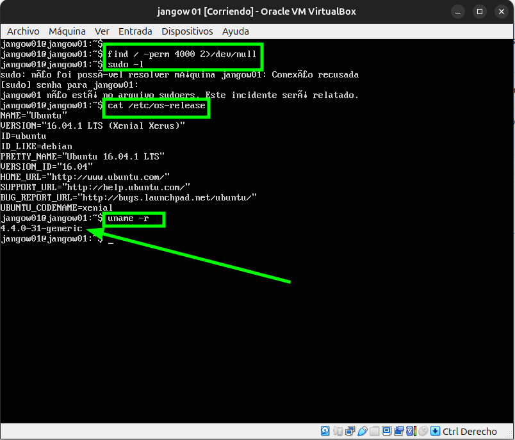The height and width of the screenshot is (440, 515).
Task: Click the virtualization features V icon
Action: pos(411,431)
